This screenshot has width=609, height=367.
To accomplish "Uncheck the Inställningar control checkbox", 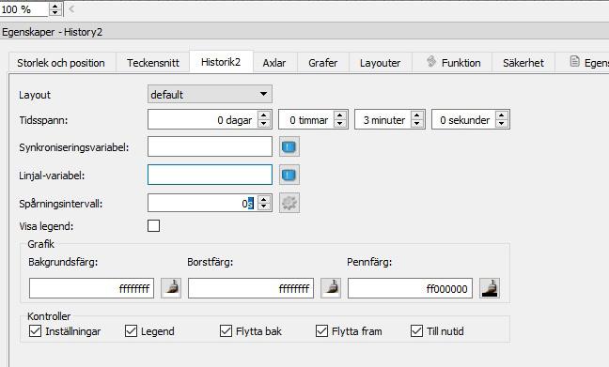I will click(x=36, y=331).
